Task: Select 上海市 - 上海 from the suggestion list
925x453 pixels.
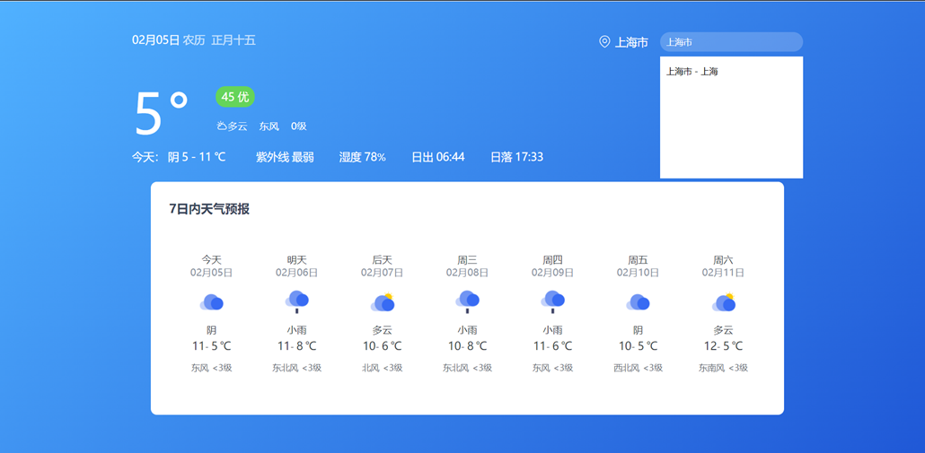Action: click(x=692, y=72)
